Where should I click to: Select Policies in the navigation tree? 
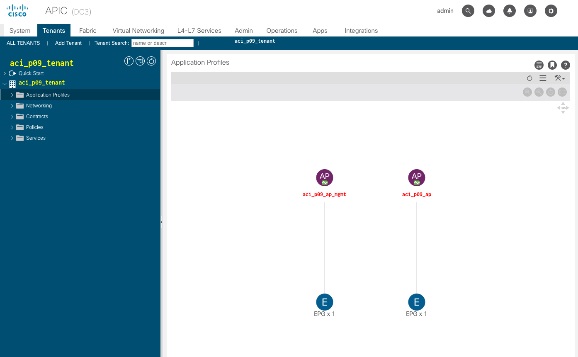pyautogui.click(x=35, y=127)
